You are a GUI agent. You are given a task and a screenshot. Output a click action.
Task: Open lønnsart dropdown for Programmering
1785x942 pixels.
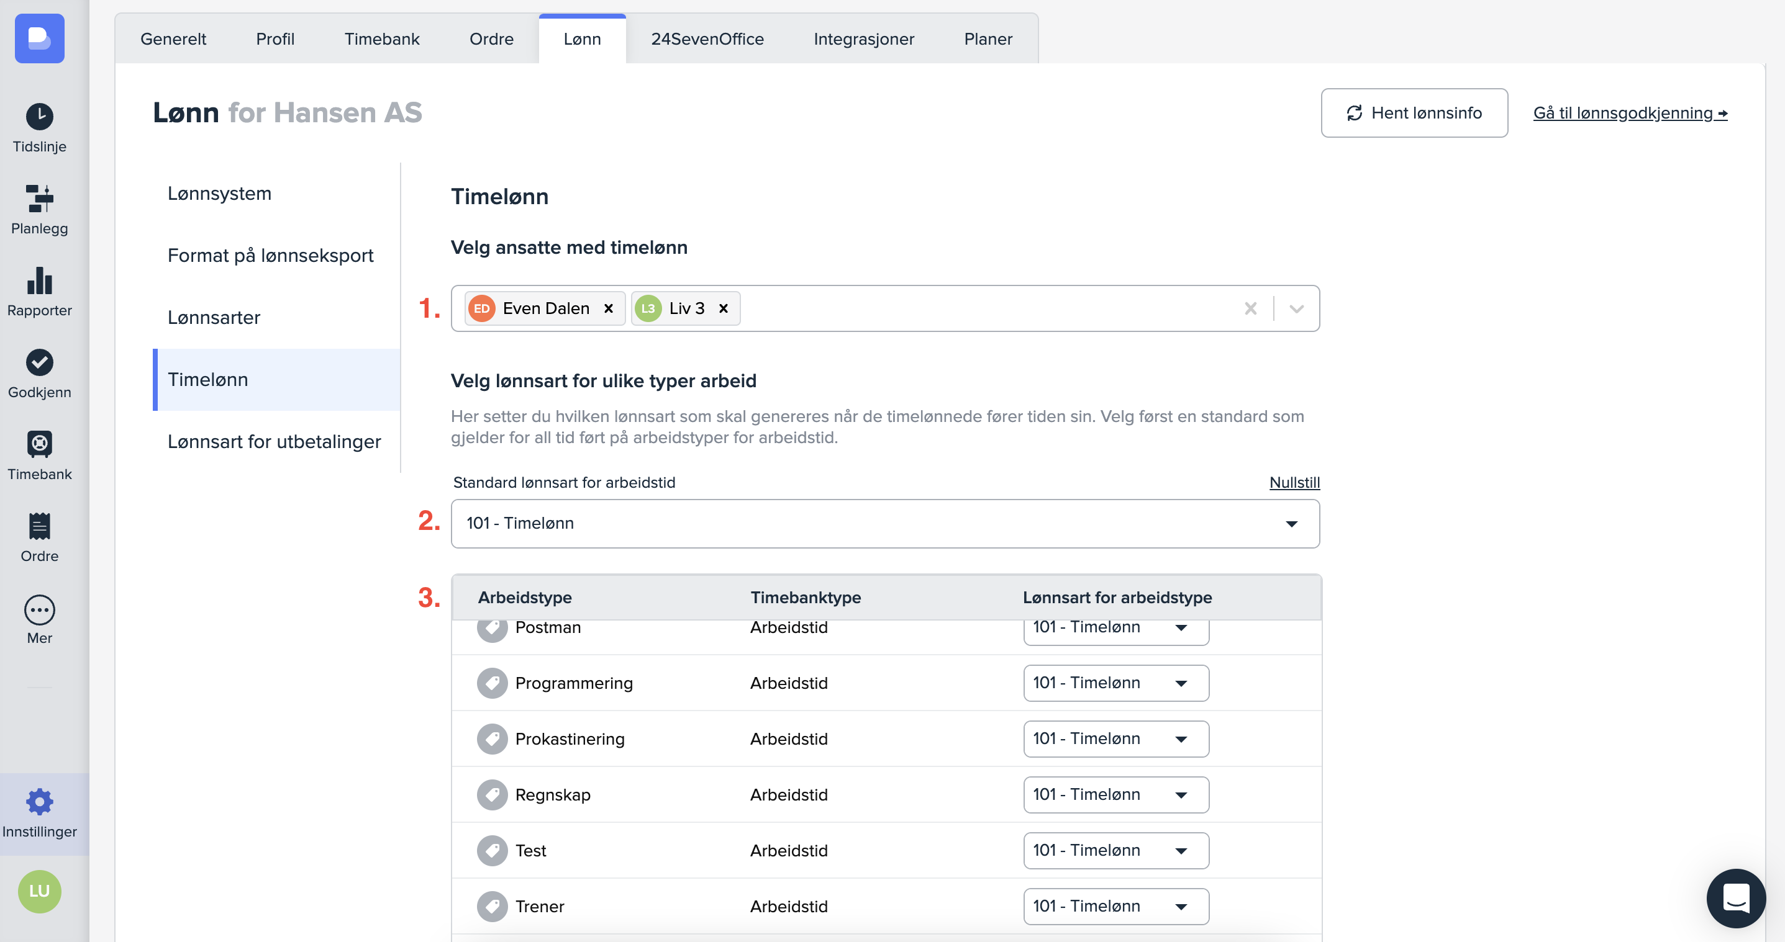coord(1115,683)
